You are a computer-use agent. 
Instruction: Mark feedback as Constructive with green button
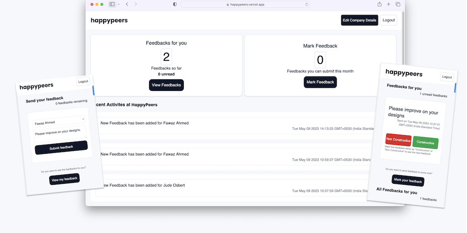point(425,142)
